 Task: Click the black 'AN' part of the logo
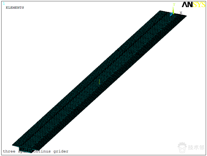(x=187, y=5)
